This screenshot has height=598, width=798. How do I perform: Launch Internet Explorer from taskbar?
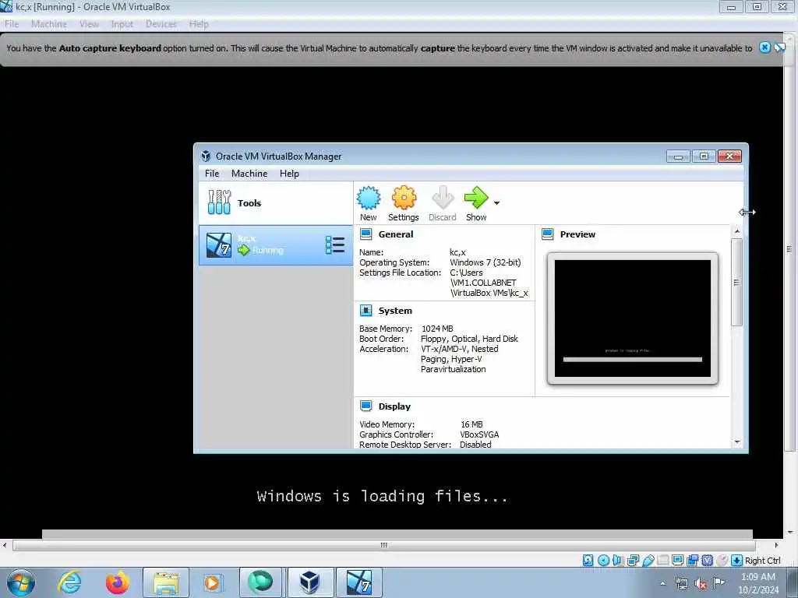(x=69, y=582)
